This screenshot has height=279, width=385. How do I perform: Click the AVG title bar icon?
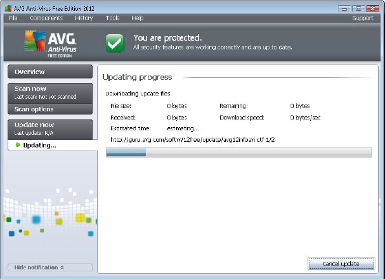pyautogui.click(x=8, y=8)
